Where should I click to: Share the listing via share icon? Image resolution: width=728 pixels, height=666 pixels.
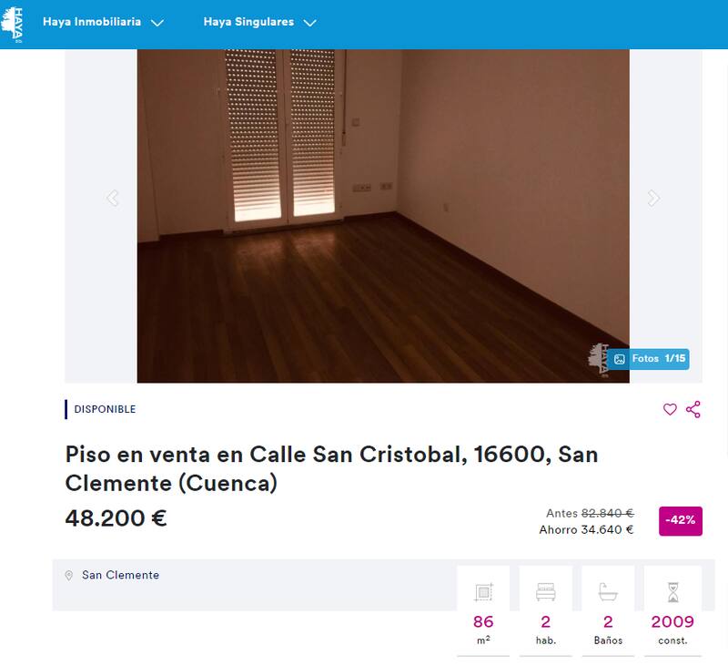[x=693, y=409]
